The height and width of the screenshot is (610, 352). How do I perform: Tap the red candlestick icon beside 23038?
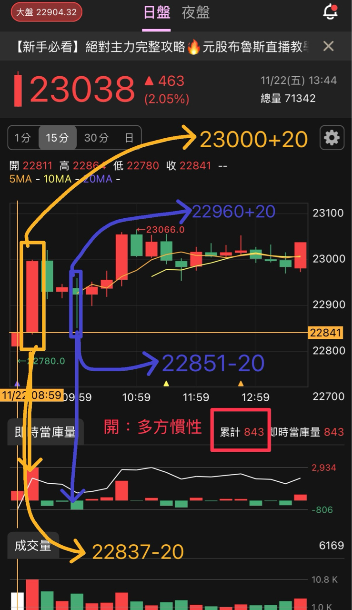click(x=18, y=89)
